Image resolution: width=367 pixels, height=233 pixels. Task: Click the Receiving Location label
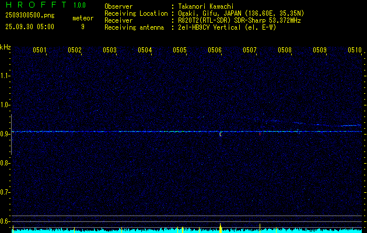136,13
